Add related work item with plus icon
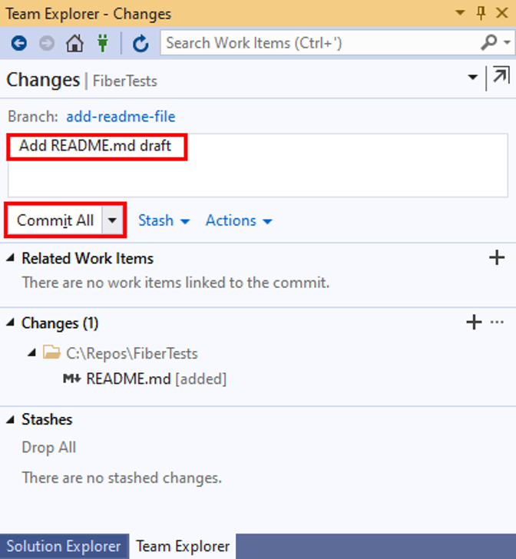Viewport: 516px width, 559px height. 497,258
